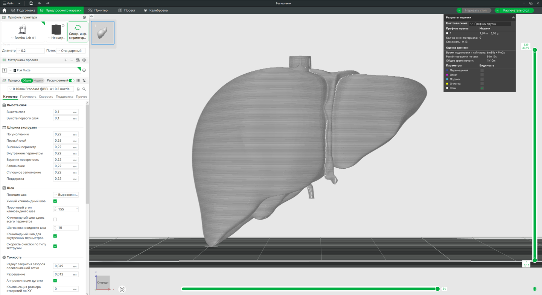Show Откат visibility in the preview
The image size is (542, 295).
tap(482, 75)
